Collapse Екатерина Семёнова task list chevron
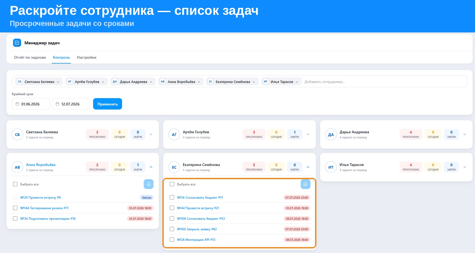 point(308,167)
